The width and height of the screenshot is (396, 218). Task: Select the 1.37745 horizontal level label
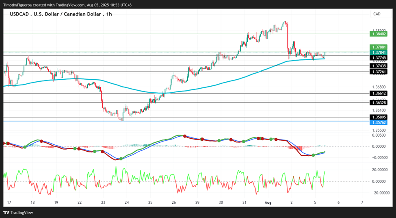click(378, 58)
